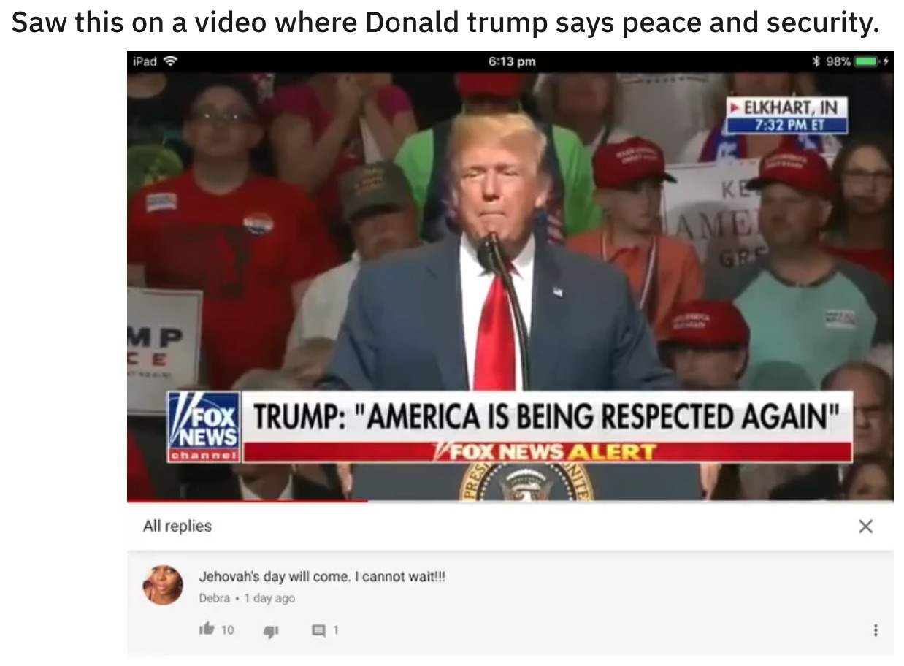Click the Fox News channel logo

(204, 427)
